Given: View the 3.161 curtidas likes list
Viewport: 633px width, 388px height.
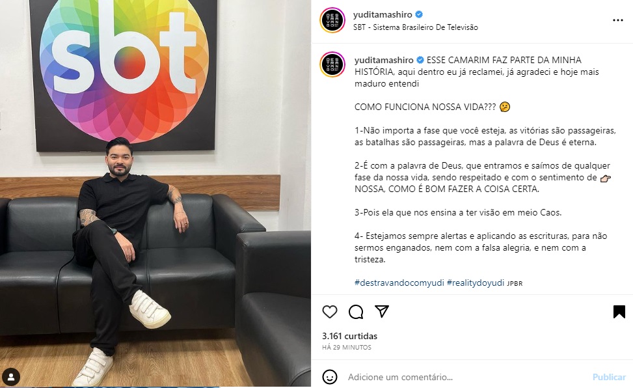Looking at the screenshot, I should coord(349,336).
